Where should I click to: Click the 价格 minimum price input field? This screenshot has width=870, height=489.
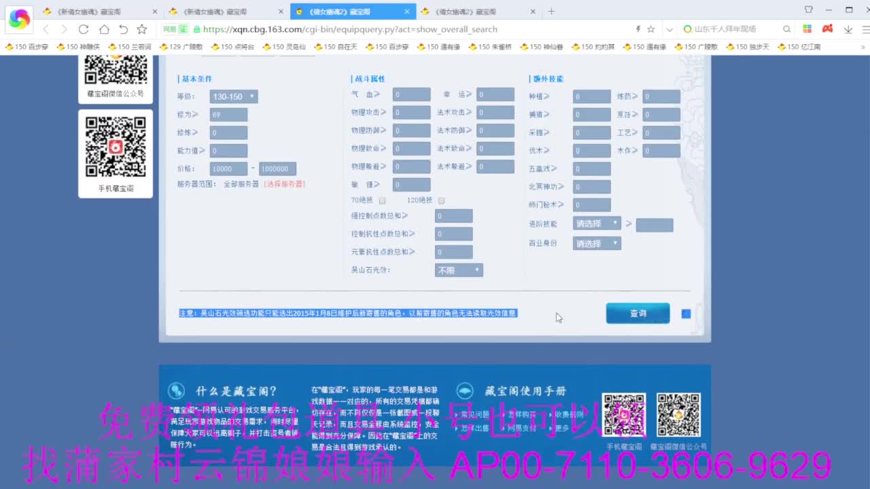tap(228, 168)
